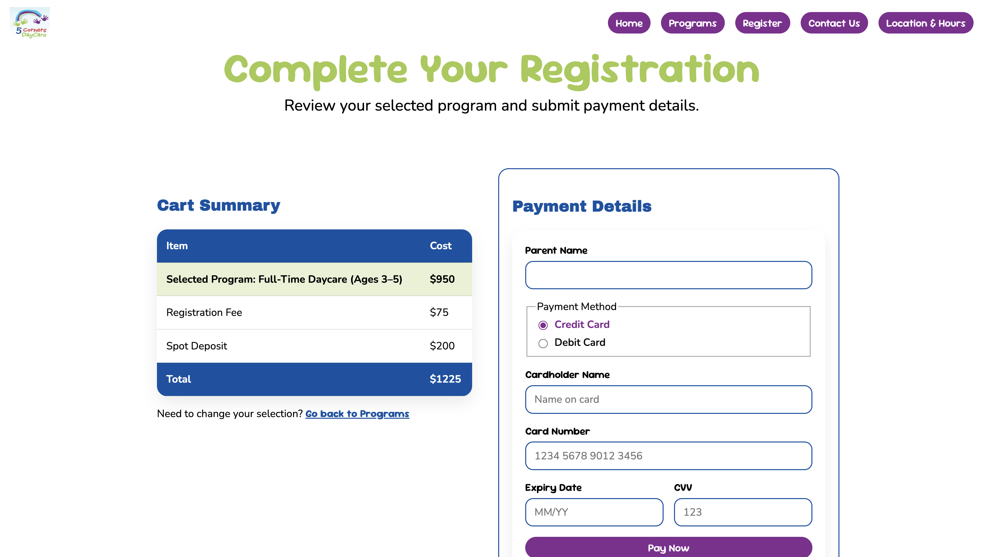Viewport: 984px width, 557px height.
Task: Open the Register page
Action: [762, 23]
